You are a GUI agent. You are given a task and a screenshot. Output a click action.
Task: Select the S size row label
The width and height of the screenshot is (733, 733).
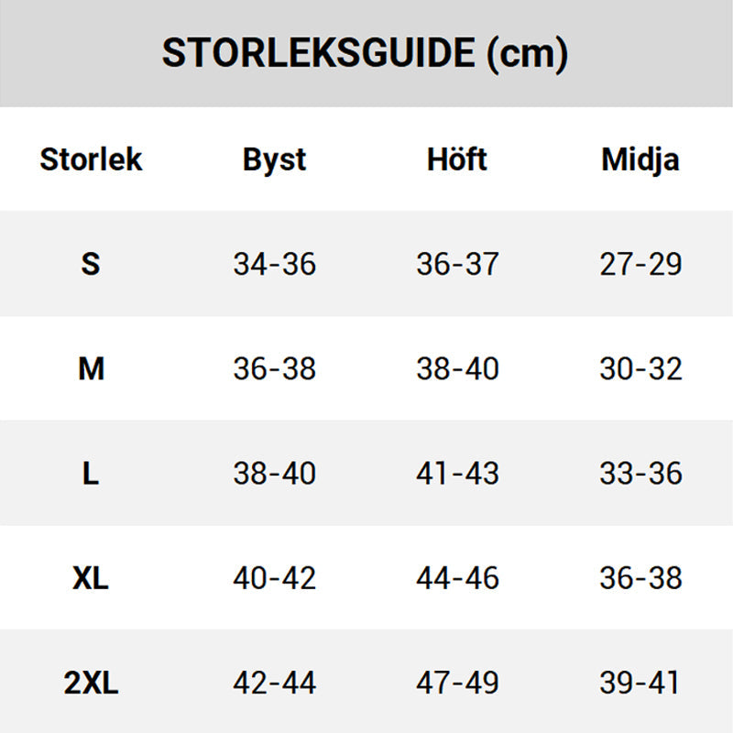(90, 264)
